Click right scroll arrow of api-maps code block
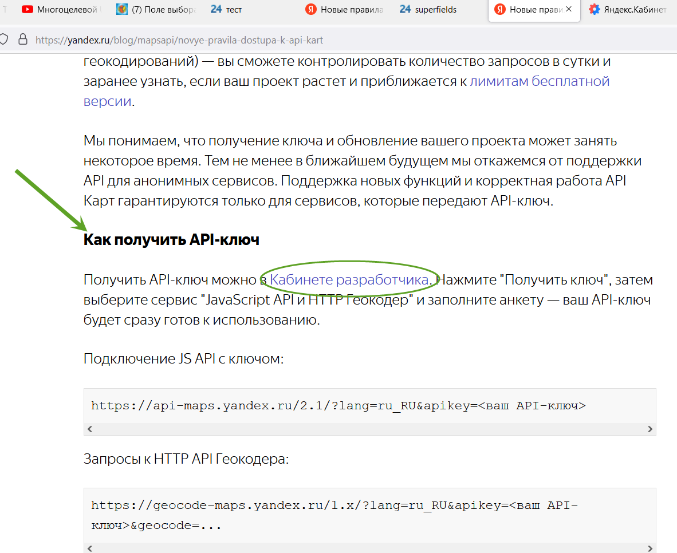The width and height of the screenshot is (677, 553). click(650, 429)
